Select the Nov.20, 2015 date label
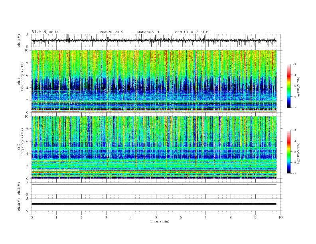 (x=111, y=32)
